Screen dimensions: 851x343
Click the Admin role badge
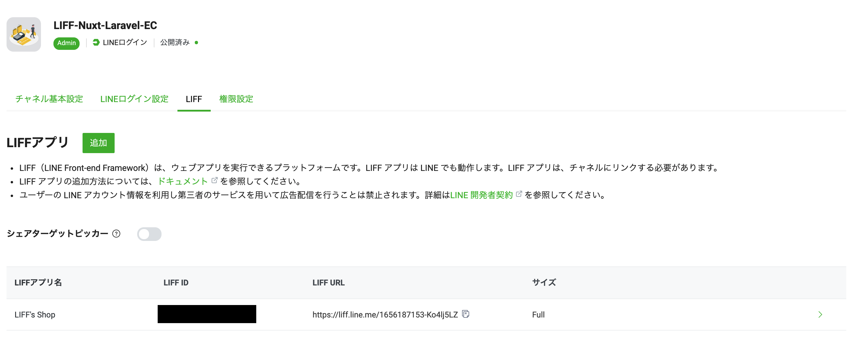tap(67, 43)
